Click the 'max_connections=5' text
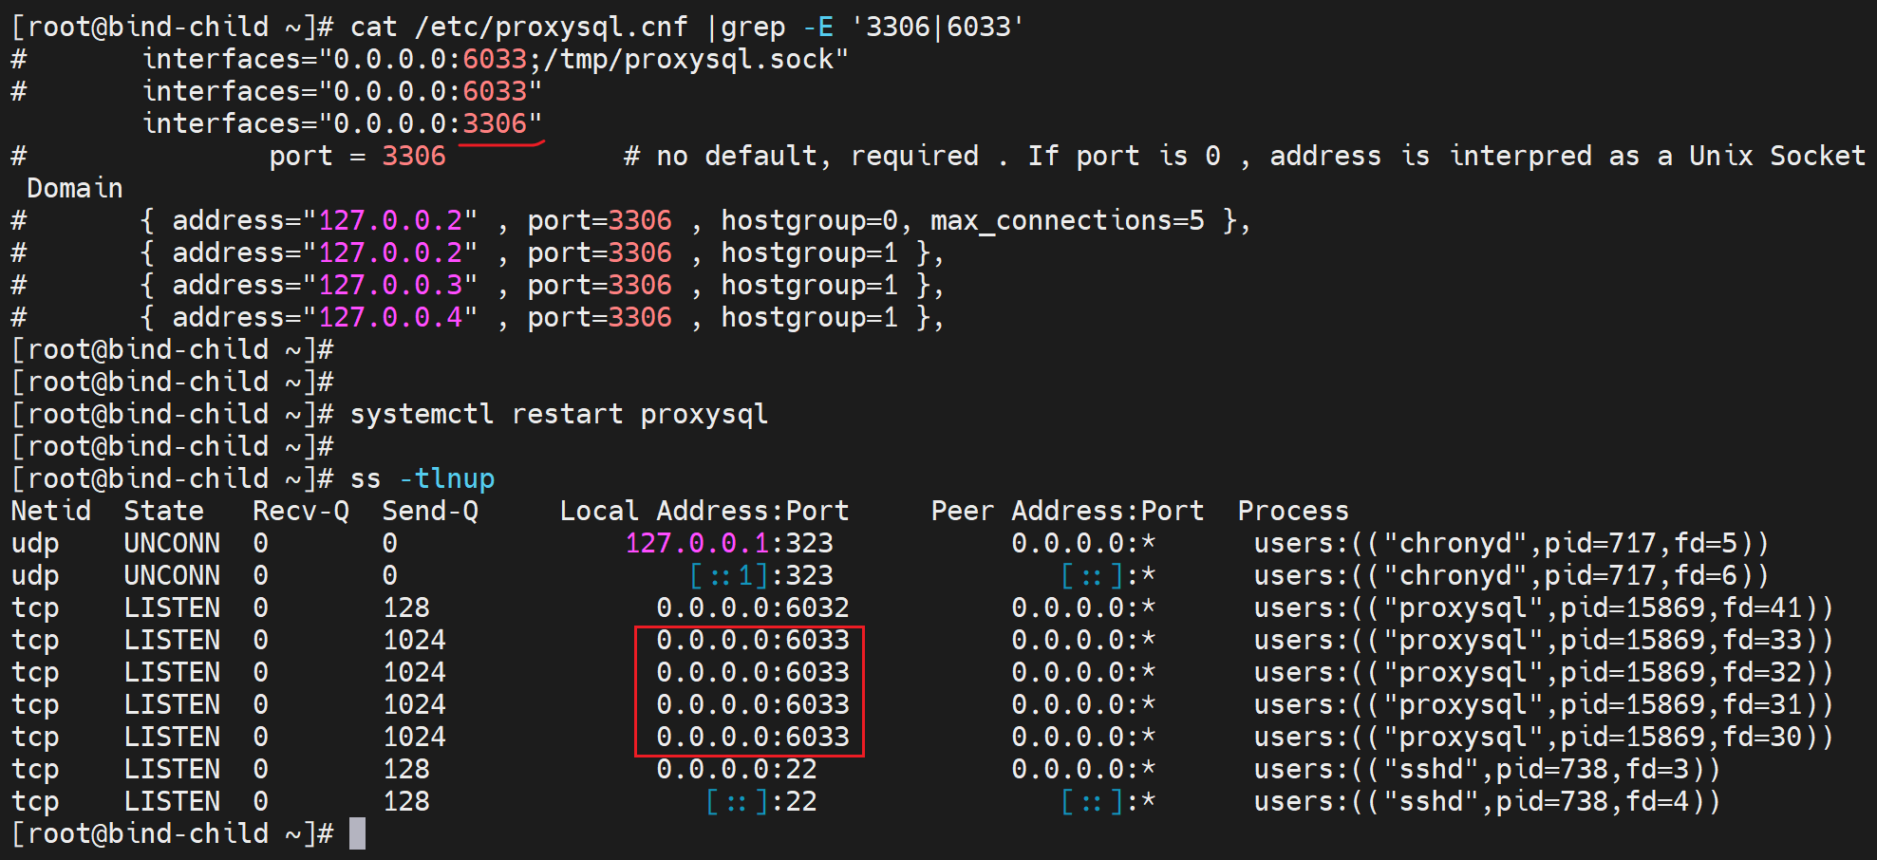The height and width of the screenshot is (860, 1877). (x=1066, y=221)
